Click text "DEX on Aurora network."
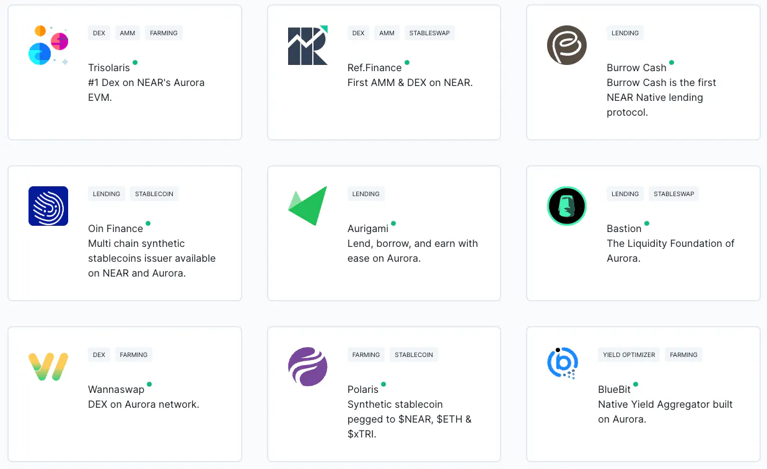The image size is (767, 469). click(x=144, y=405)
